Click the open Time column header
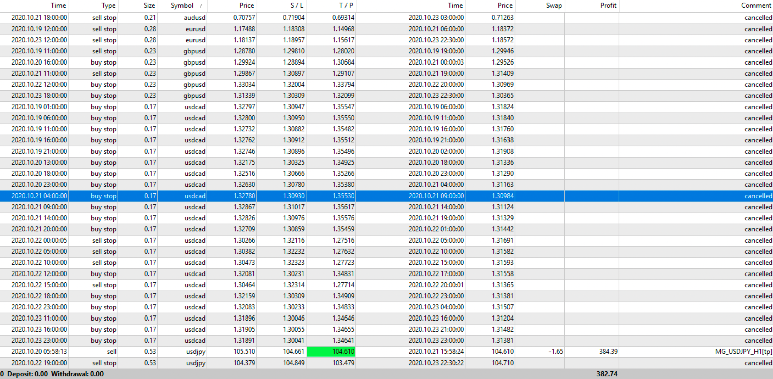 [58, 6]
